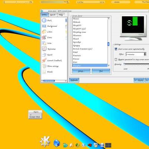Select NerveRot screen saver

[x=90, y=42]
